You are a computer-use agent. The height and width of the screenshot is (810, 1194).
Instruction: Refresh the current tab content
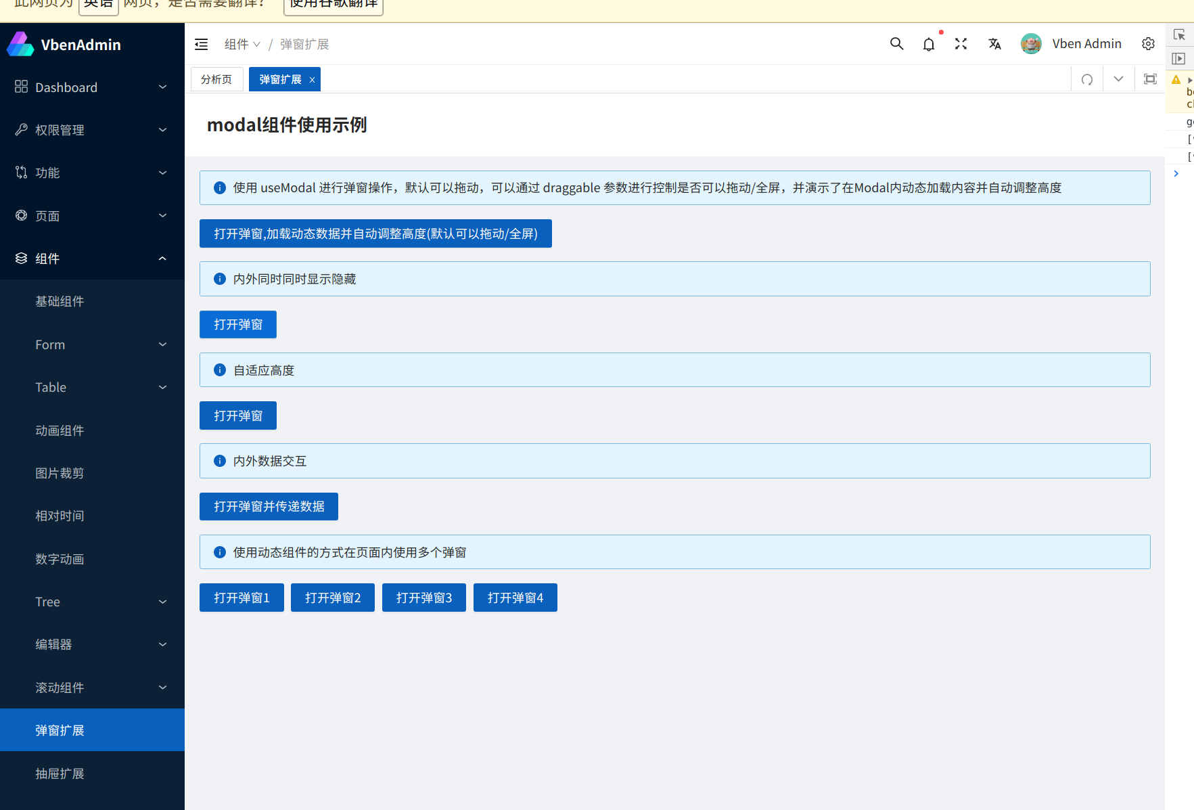(1086, 79)
